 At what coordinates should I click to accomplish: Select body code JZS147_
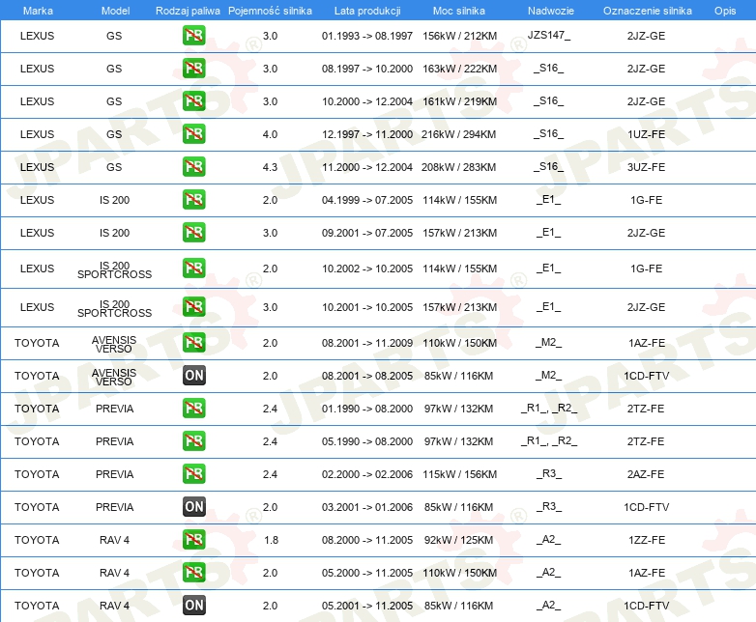point(549,35)
